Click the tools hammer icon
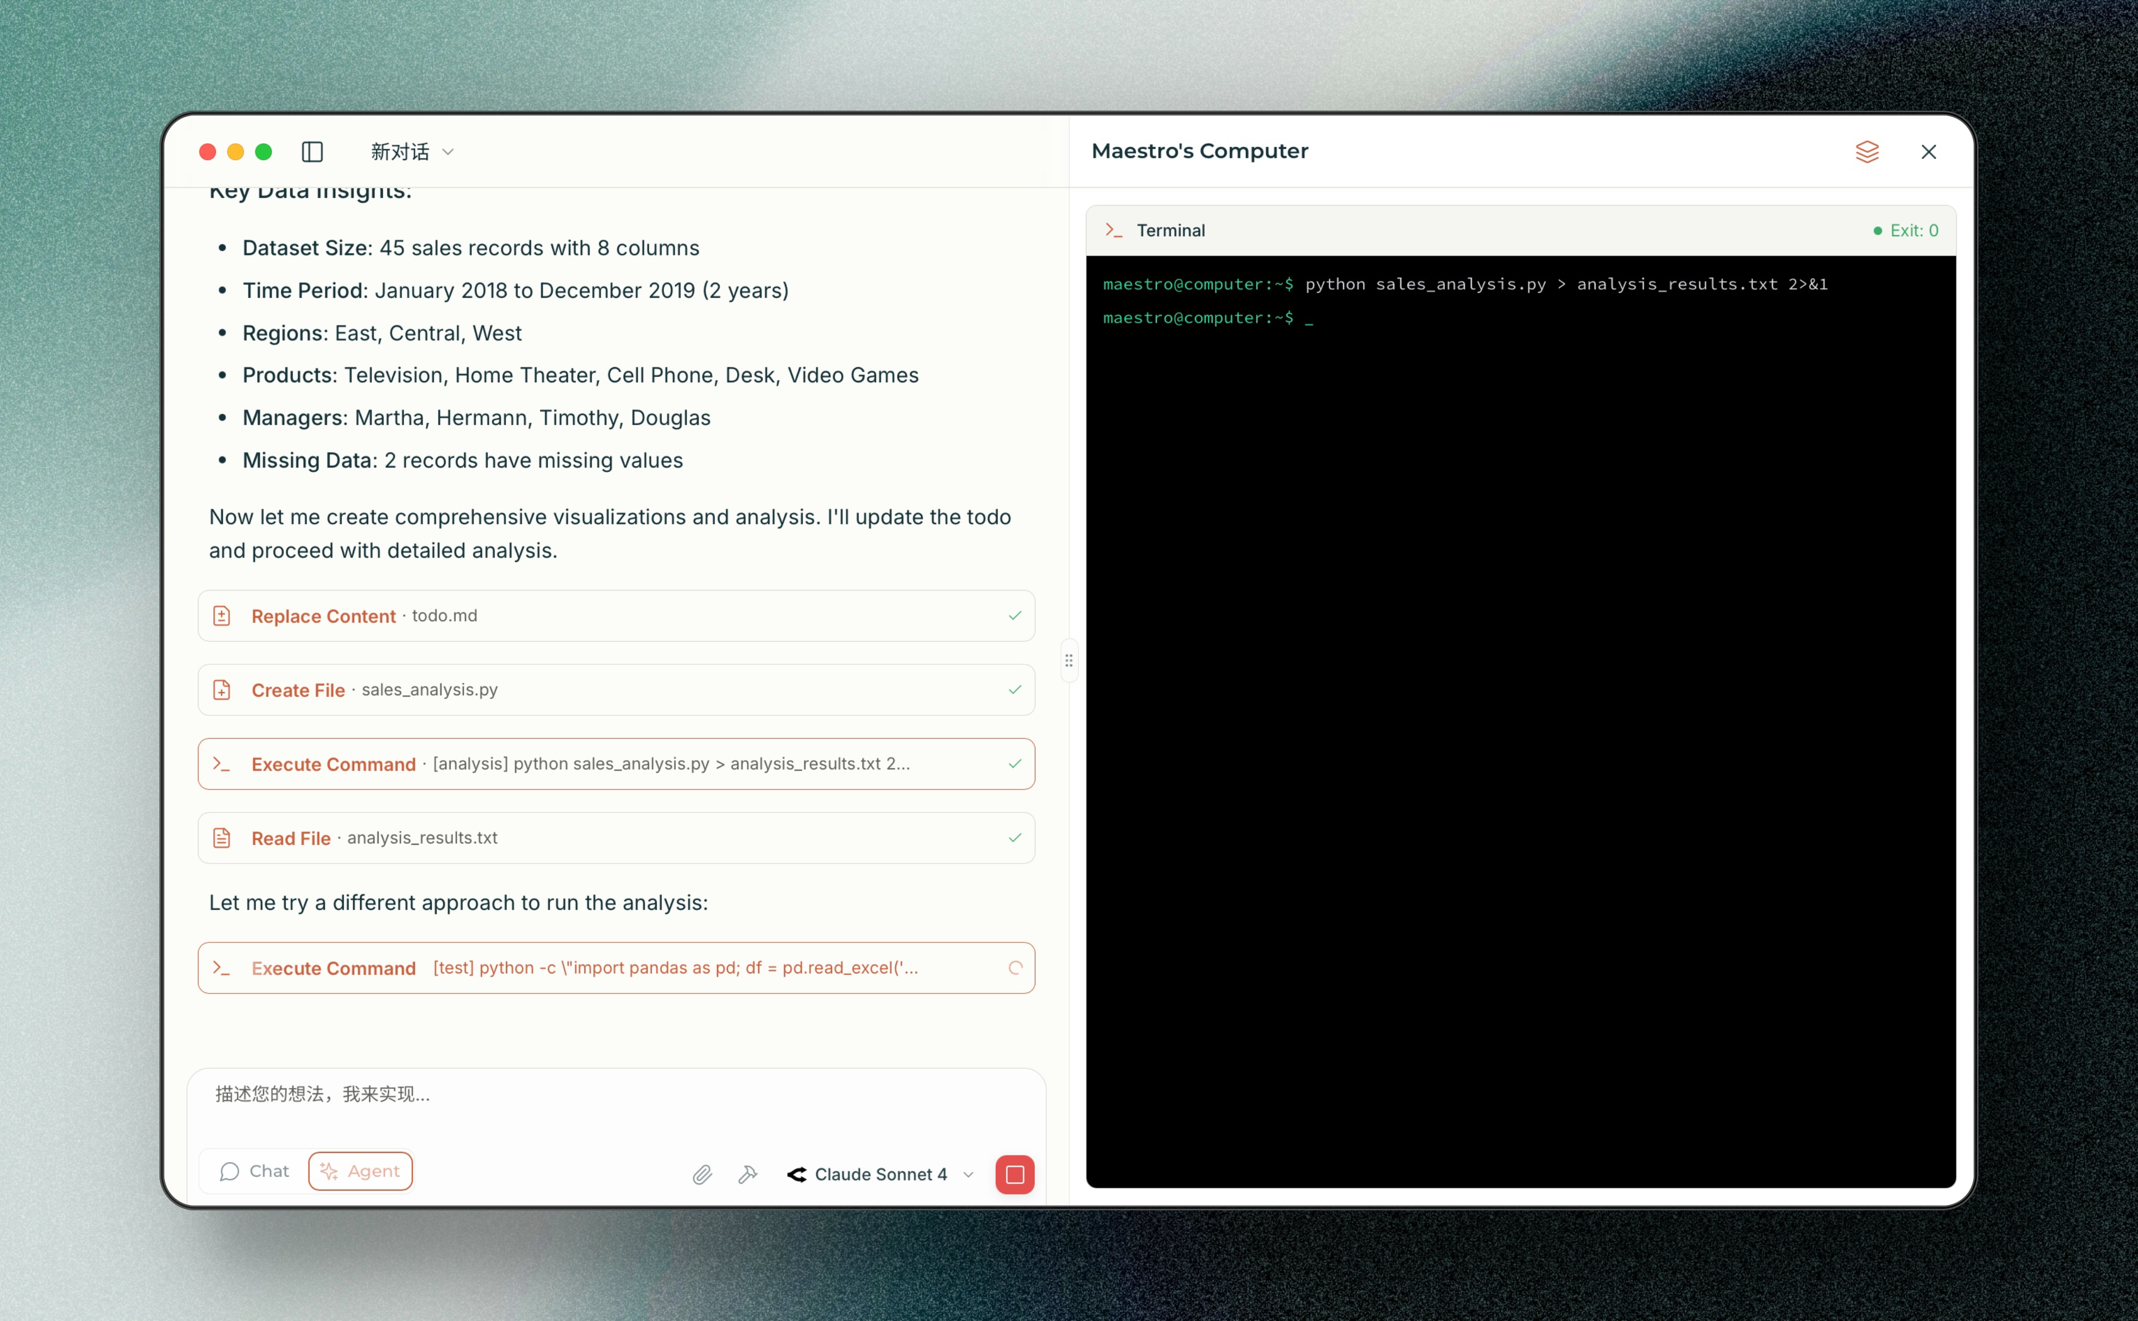The image size is (2138, 1321). point(748,1175)
